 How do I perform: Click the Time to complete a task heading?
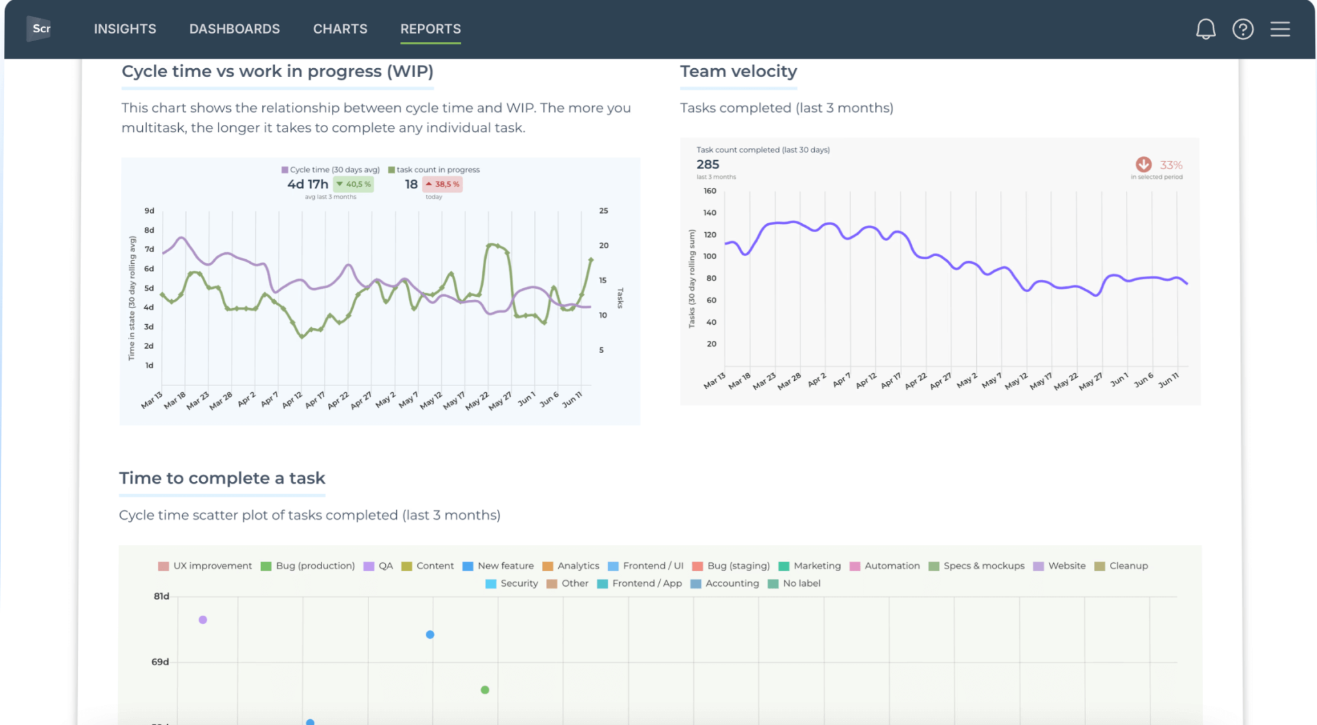[222, 478]
